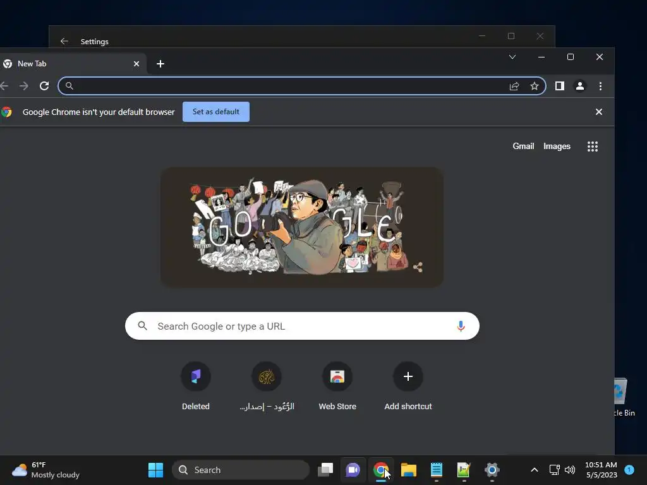Screen dimensions: 647x485
Task: Open the clock and date panel
Action: coord(601,470)
